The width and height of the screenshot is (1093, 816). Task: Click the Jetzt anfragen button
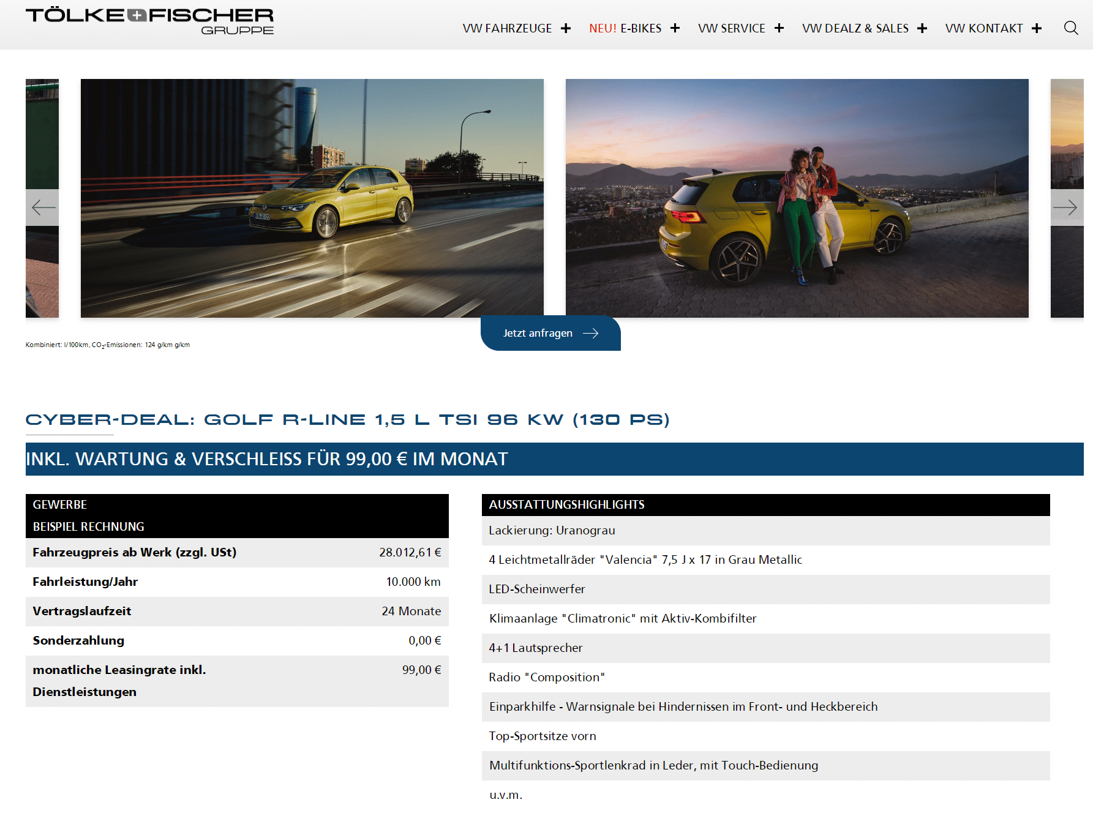550,333
